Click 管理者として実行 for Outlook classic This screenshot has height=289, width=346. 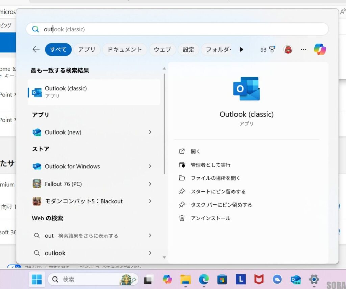(x=210, y=165)
